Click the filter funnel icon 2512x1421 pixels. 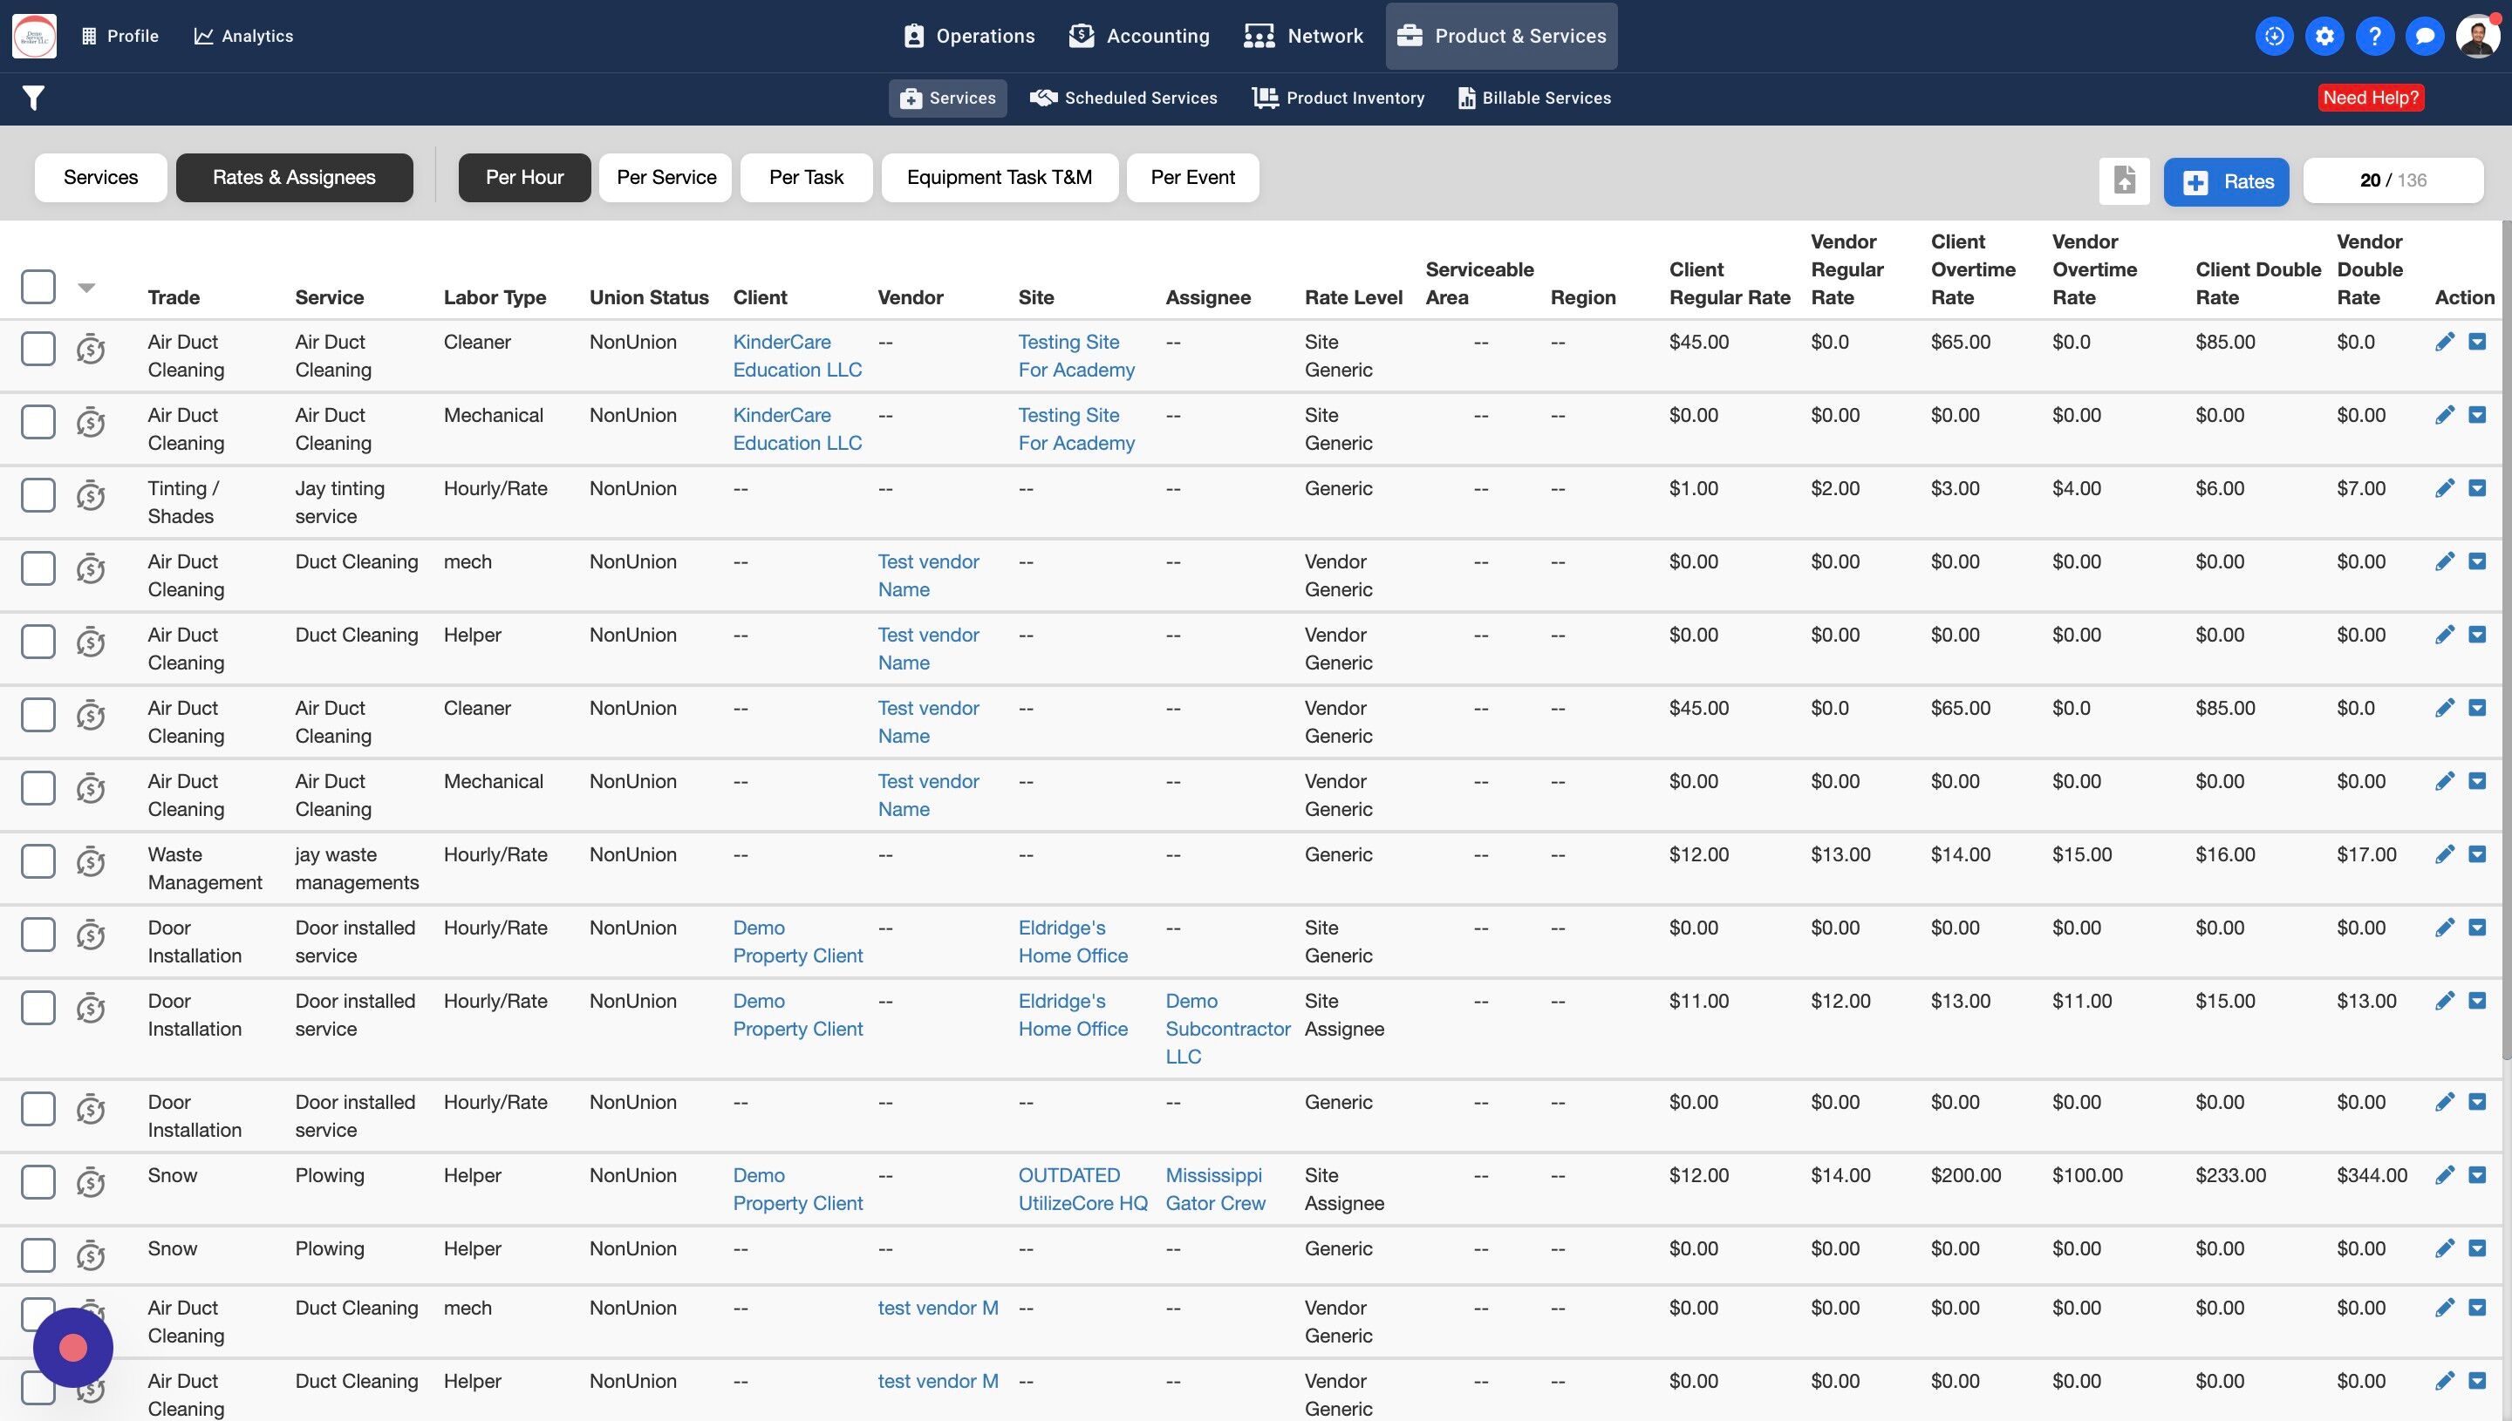(x=33, y=98)
